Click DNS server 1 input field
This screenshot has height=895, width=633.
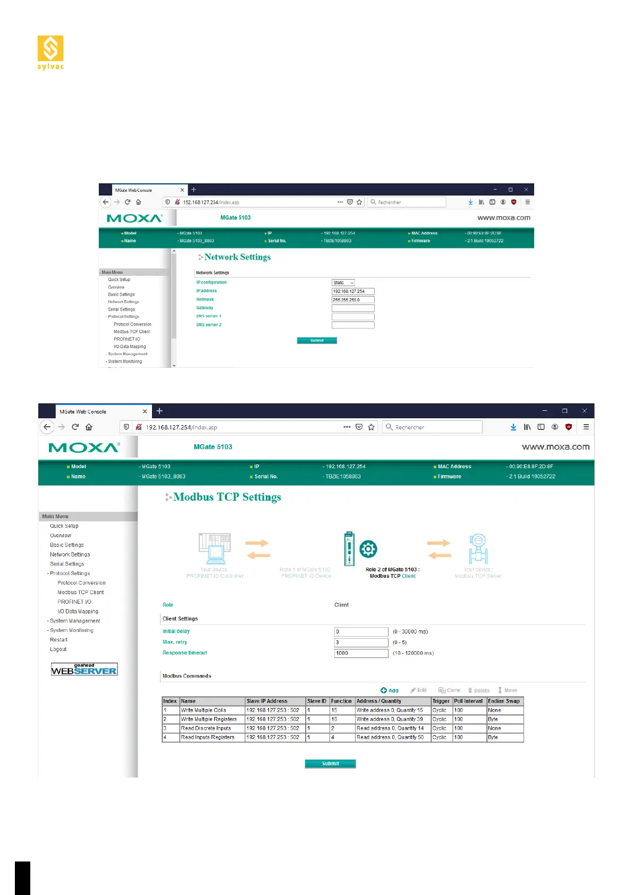point(353,317)
